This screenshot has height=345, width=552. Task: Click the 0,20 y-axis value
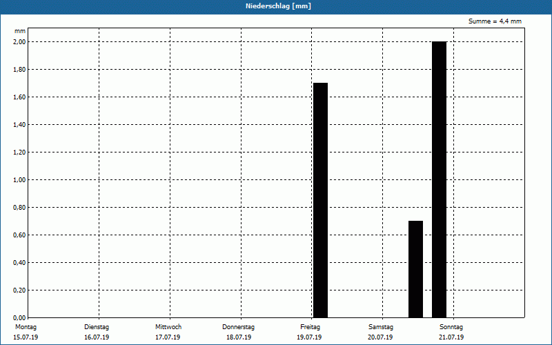point(20,290)
